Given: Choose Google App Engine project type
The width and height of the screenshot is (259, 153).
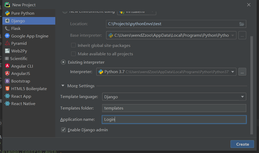Looking at the screenshot, I should point(29,36).
